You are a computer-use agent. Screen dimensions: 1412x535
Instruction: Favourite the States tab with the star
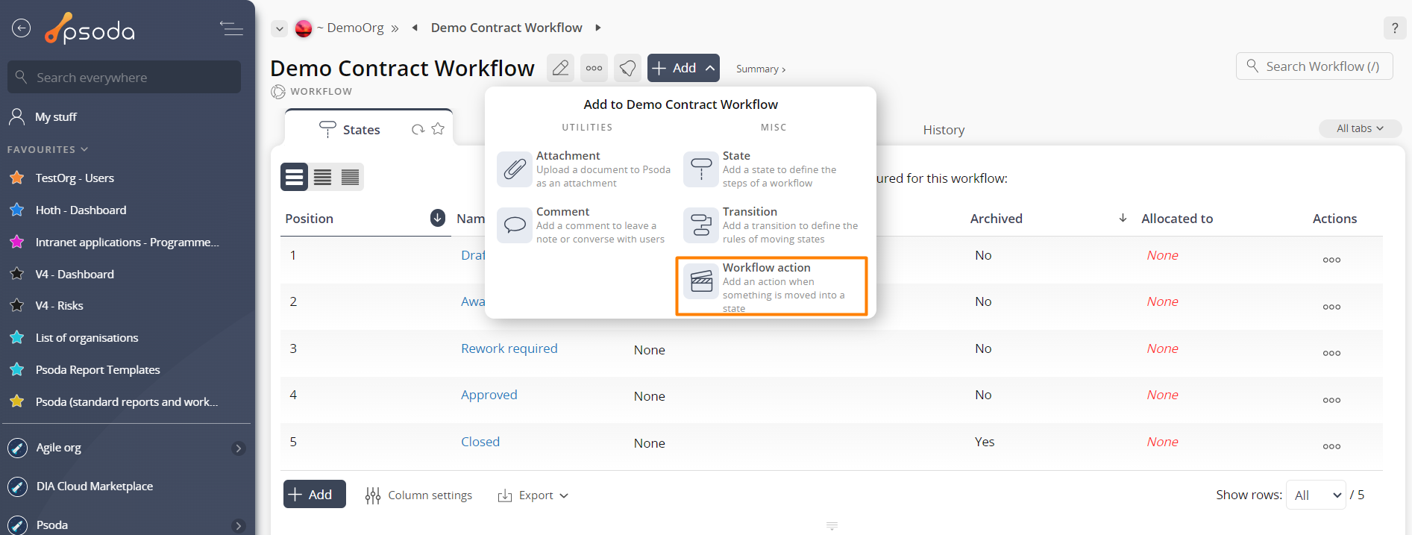438,128
